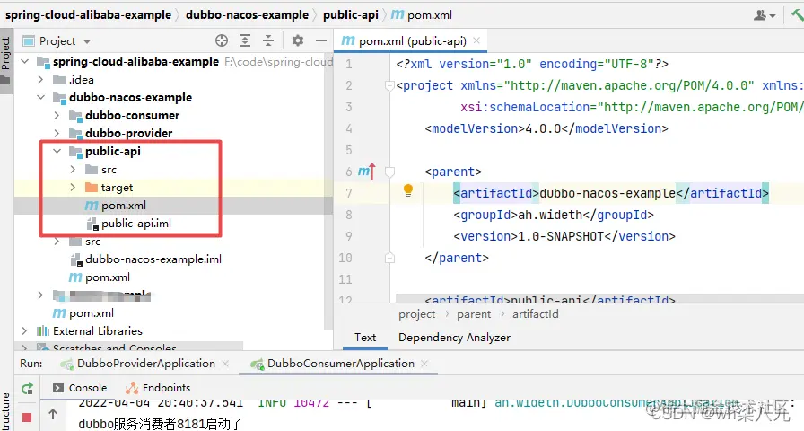
Task: Click spring-cloud-alibaba-example in navigation breadcrumb
Action: (88, 15)
